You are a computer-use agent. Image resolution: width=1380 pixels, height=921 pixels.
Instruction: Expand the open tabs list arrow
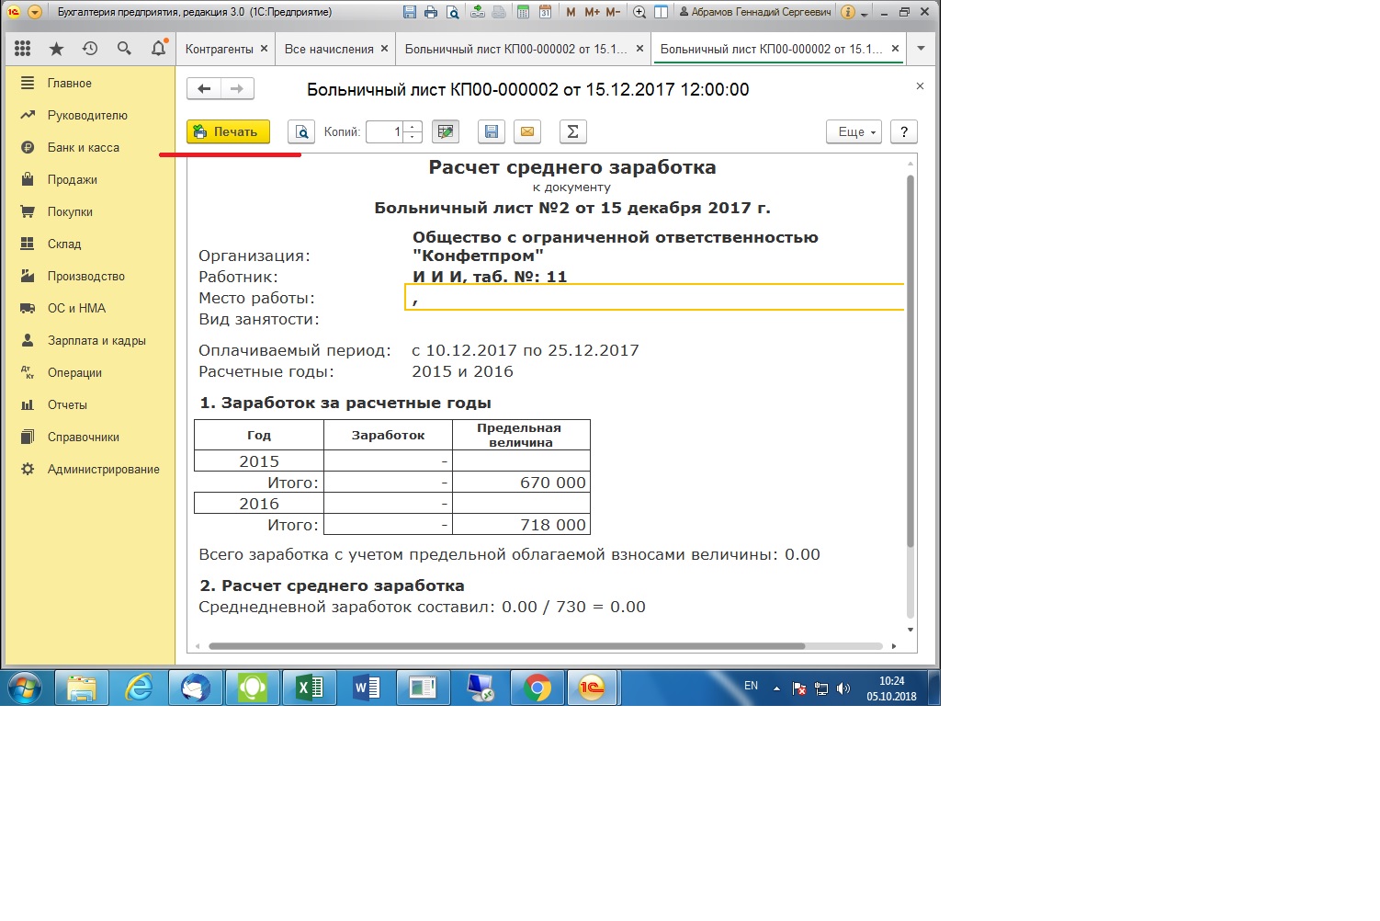(x=921, y=49)
